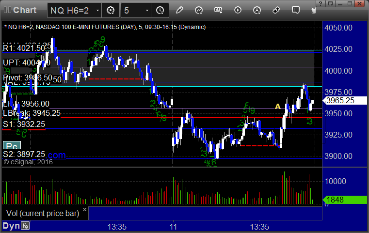Screen dimensions: 369x233
Task: Click the LBreak: 3945.25 label
Action: click(32, 113)
